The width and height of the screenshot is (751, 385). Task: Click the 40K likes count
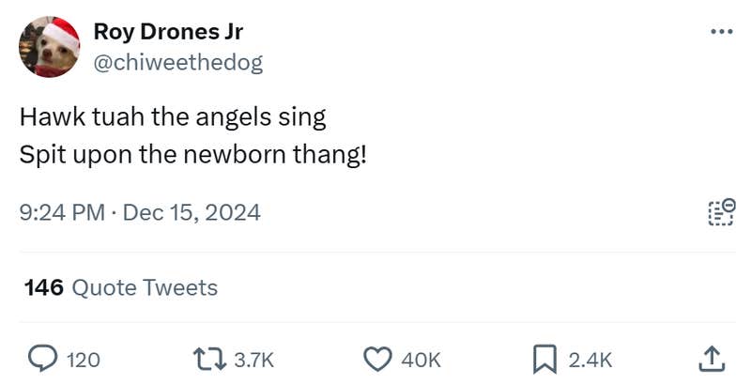[421, 359]
